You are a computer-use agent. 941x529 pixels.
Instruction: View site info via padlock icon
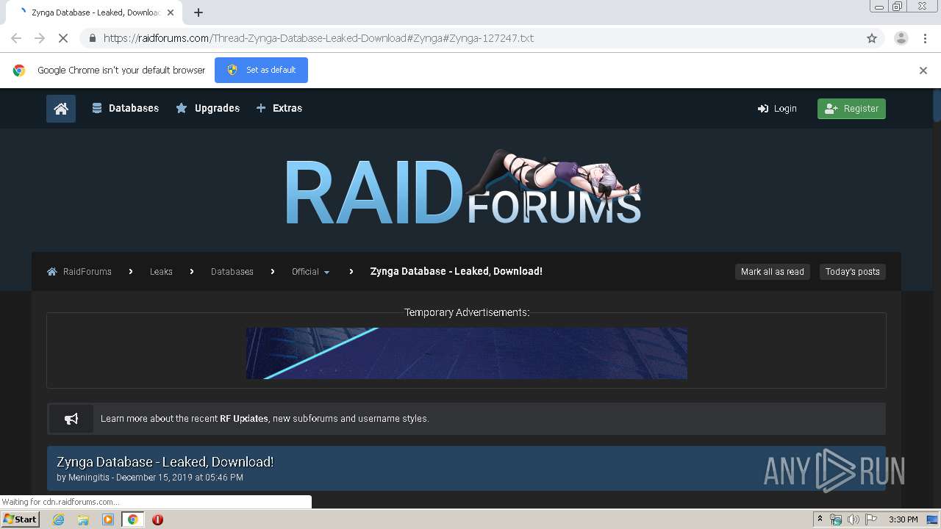point(92,38)
